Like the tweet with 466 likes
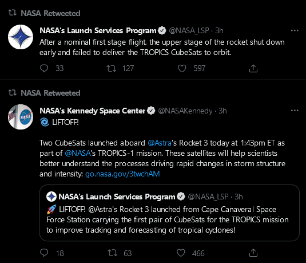 pyautogui.click(x=181, y=253)
